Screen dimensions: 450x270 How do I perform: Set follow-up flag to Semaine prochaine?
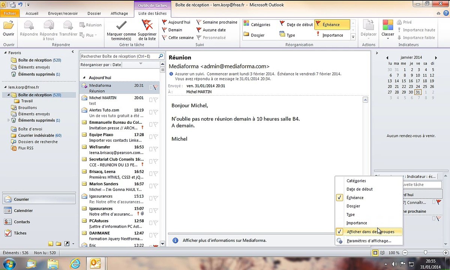coord(217,22)
